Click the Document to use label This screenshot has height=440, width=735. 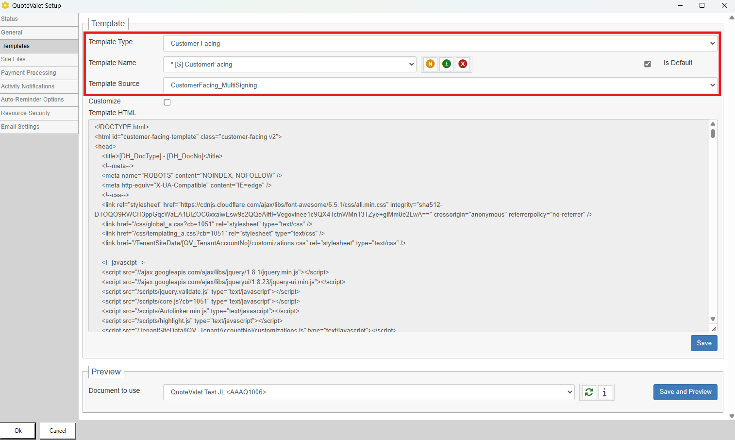coord(115,391)
